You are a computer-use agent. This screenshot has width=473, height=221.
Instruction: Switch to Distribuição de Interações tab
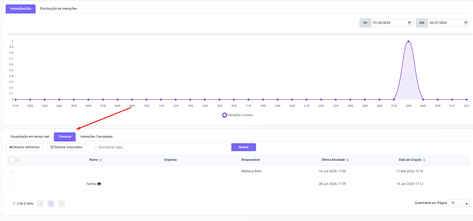coord(58,9)
